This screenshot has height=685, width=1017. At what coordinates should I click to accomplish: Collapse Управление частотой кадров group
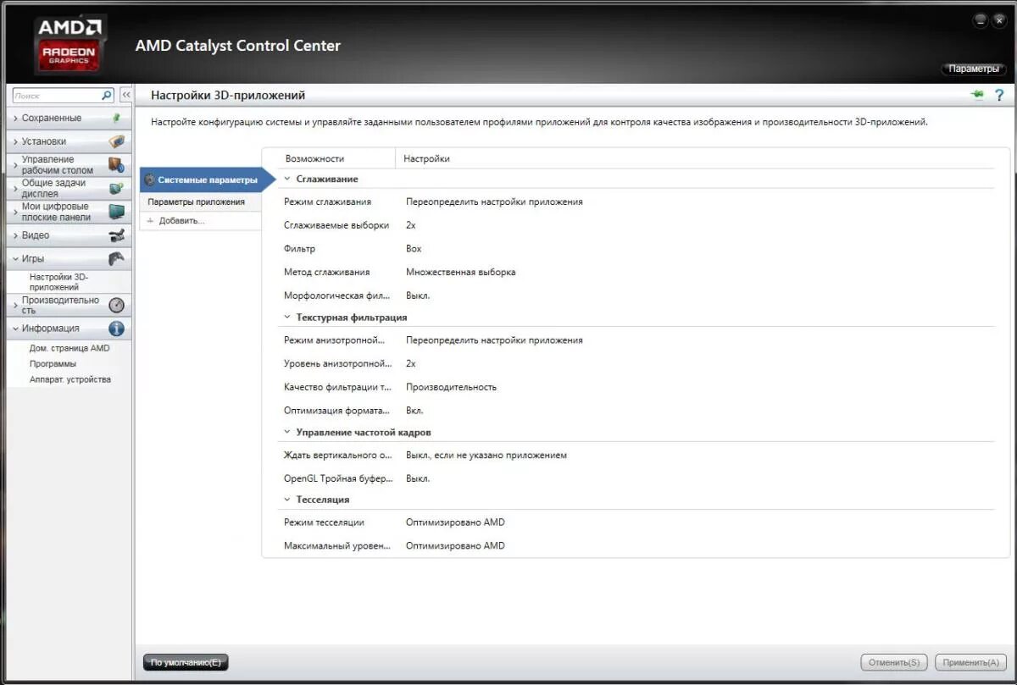click(287, 433)
